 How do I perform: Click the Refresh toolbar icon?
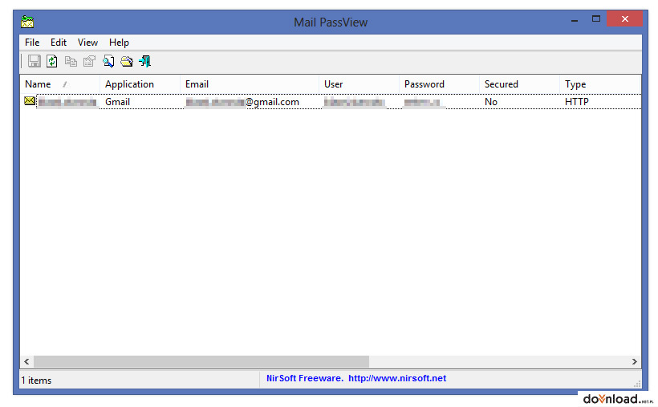click(52, 61)
